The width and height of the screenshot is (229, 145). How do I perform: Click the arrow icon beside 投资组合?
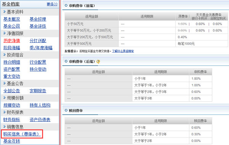4,55
